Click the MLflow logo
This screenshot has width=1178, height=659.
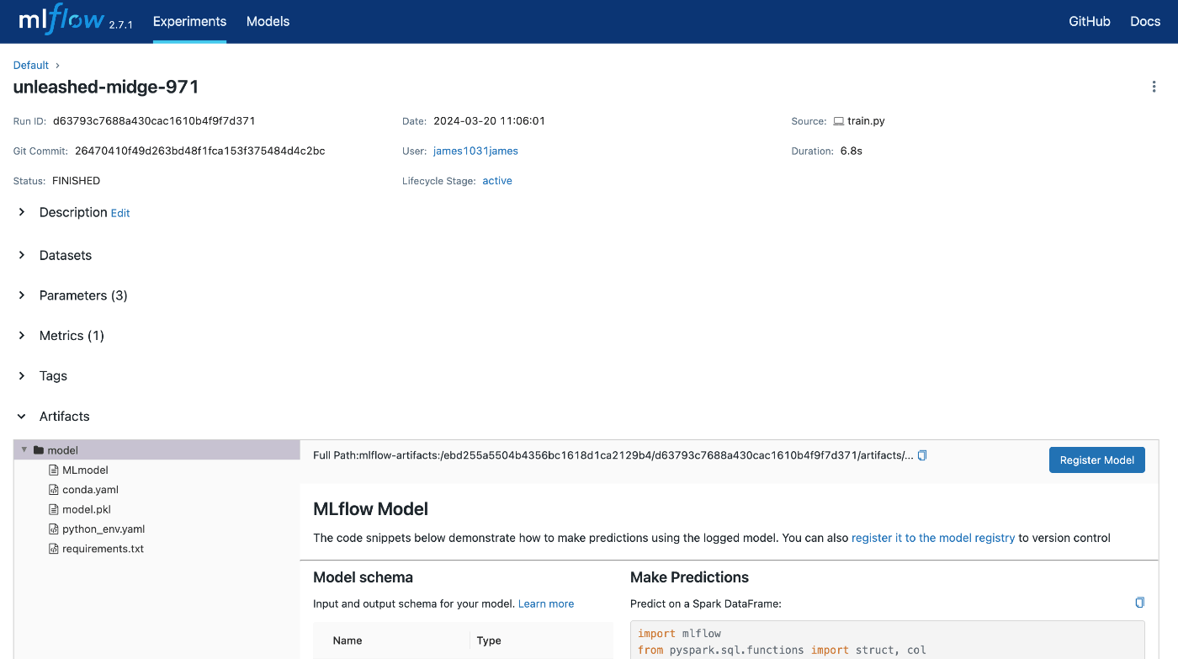(61, 20)
